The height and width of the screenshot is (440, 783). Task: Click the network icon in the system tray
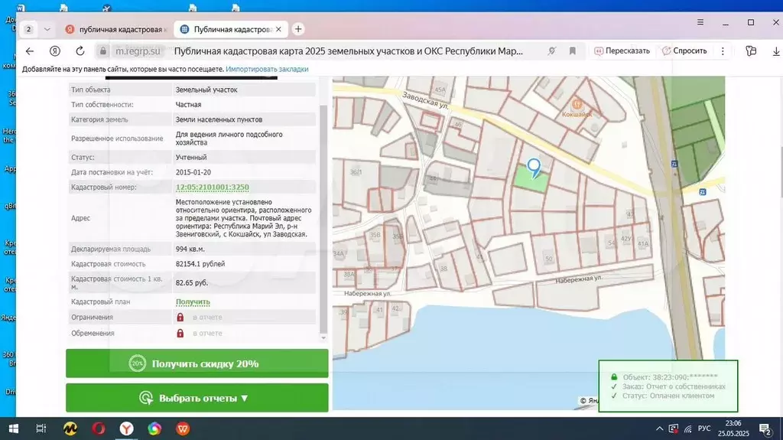coord(687,429)
